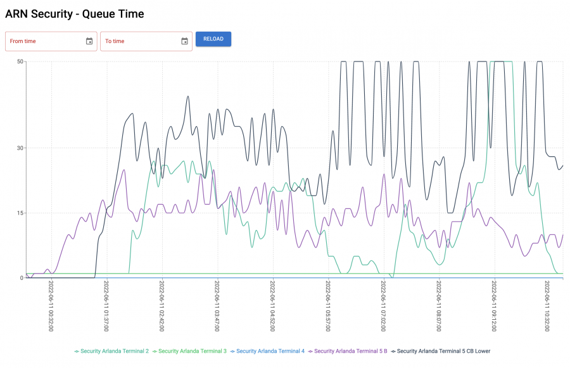Select the 2022-06-11 10:32:00 axis label
This screenshot has height=368, width=570.
[548, 309]
